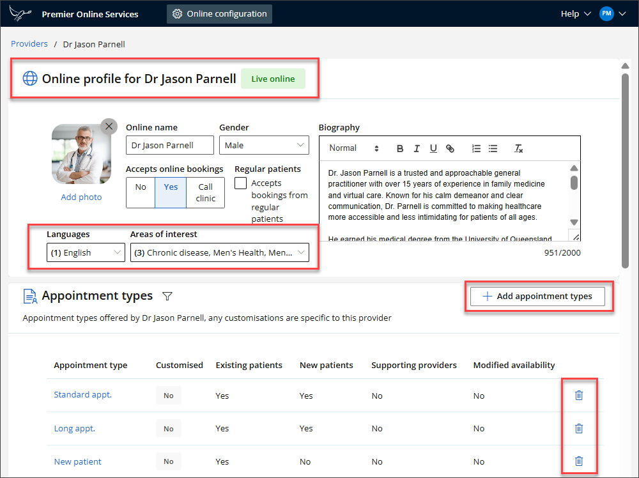Open the Online configuration tab

pos(220,14)
